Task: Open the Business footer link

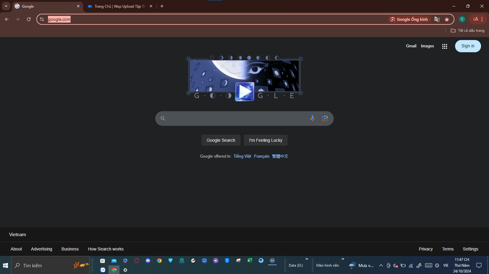Action: [x=70, y=249]
